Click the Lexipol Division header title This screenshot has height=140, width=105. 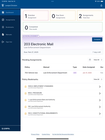pos(11,6)
